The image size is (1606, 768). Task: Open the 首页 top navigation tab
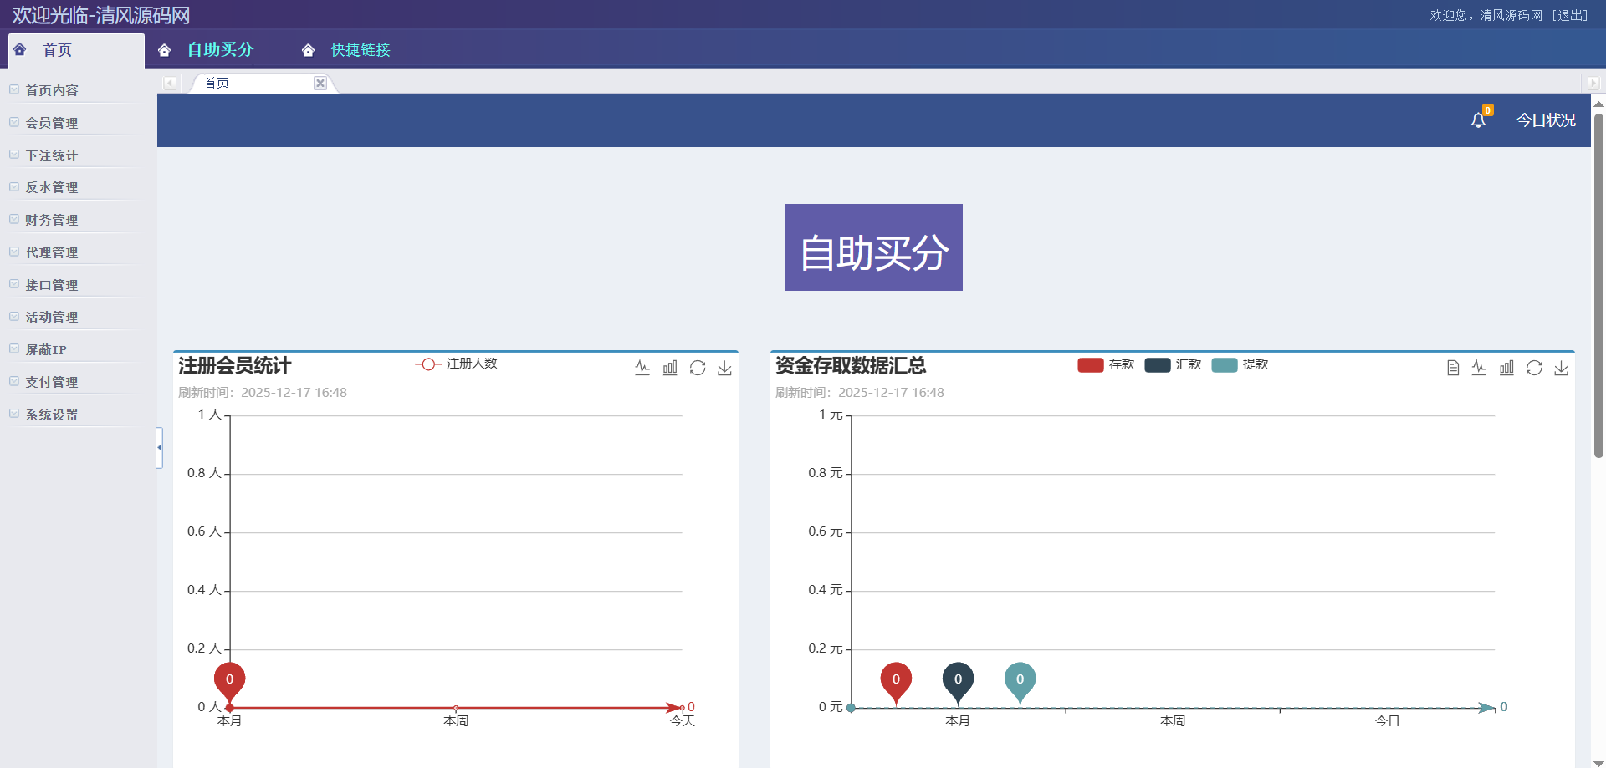click(x=76, y=50)
